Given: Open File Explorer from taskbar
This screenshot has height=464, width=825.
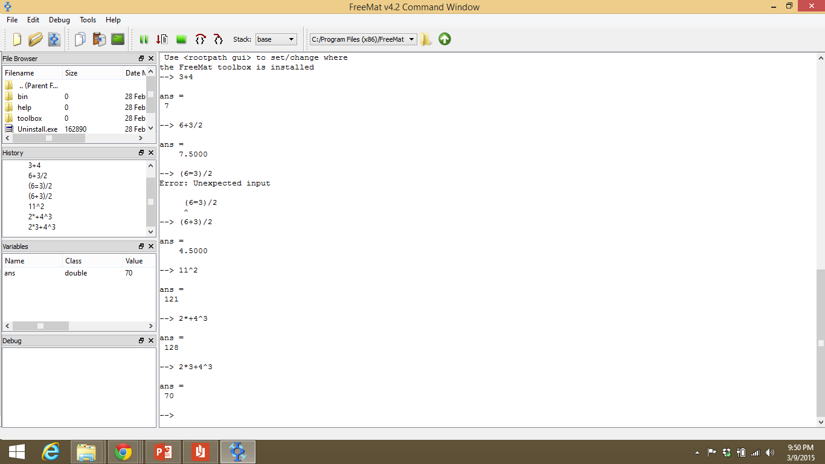Looking at the screenshot, I should point(87,452).
